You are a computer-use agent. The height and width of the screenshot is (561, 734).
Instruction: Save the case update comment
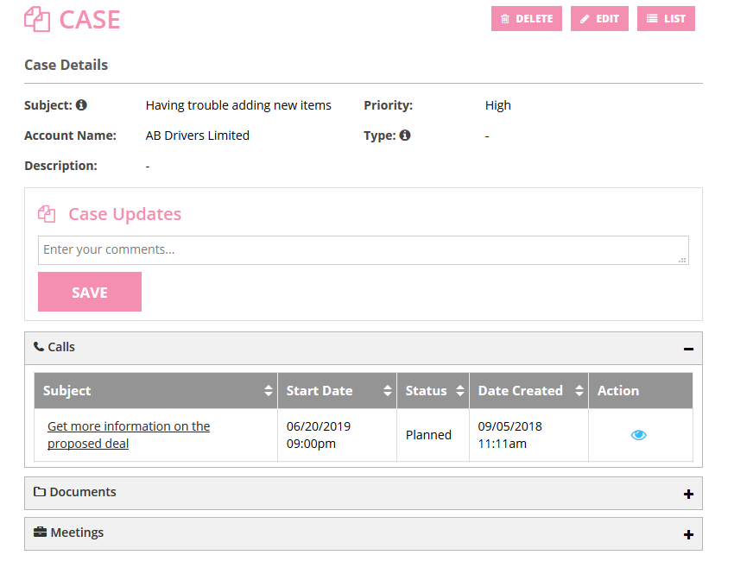pyautogui.click(x=90, y=292)
